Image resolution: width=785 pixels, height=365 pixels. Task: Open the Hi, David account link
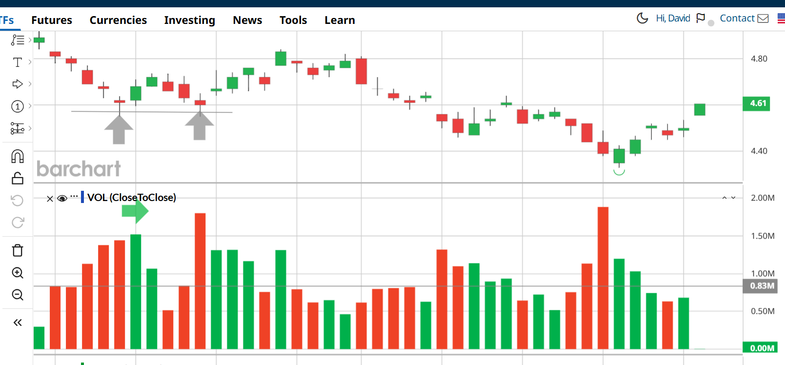point(673,19)
